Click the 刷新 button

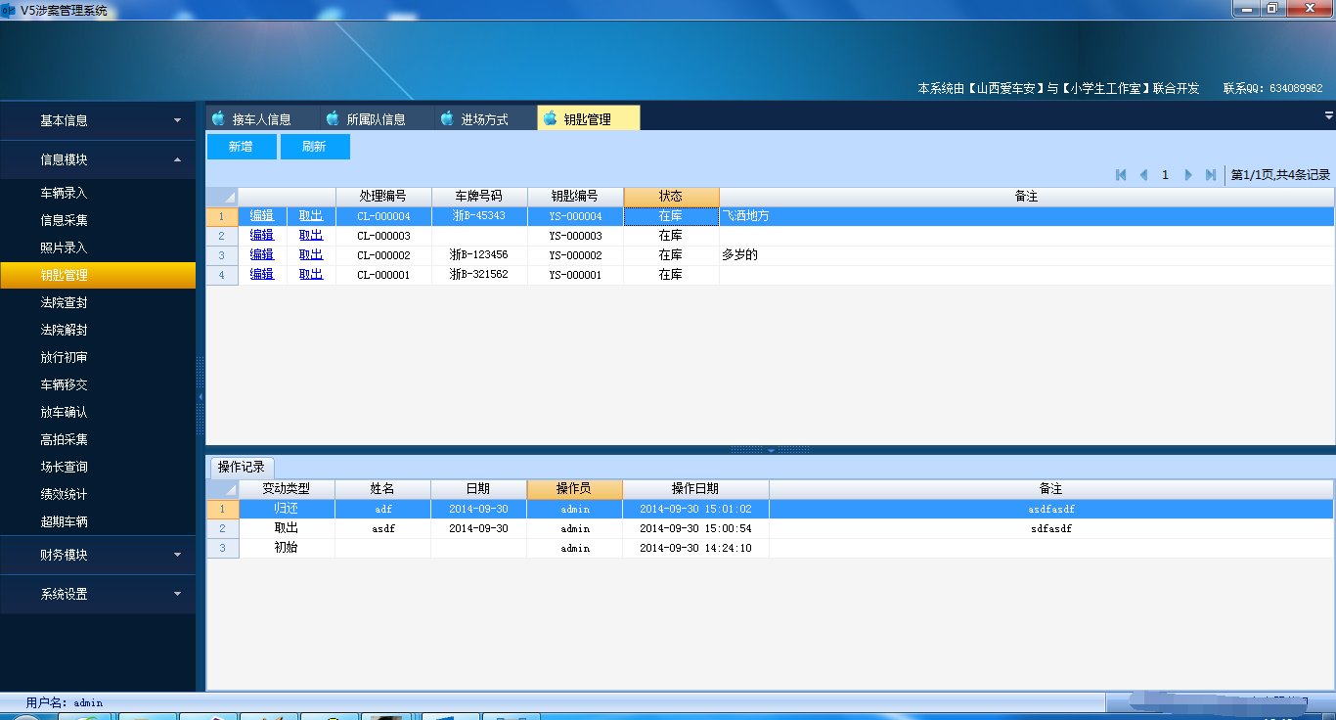pos(314,147)
